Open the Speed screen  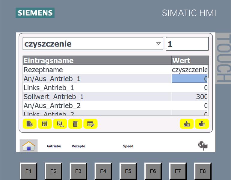(x=128, y=146)
